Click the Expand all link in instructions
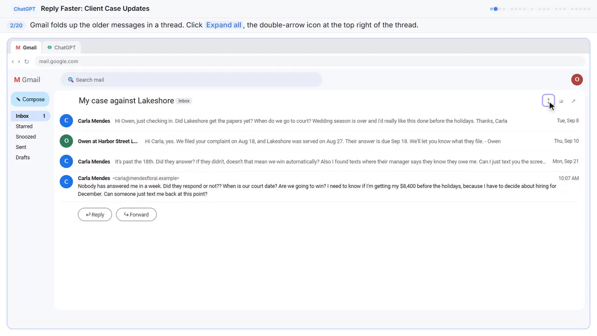The width and height of the screenshot is (597, 336). [224, 25]
